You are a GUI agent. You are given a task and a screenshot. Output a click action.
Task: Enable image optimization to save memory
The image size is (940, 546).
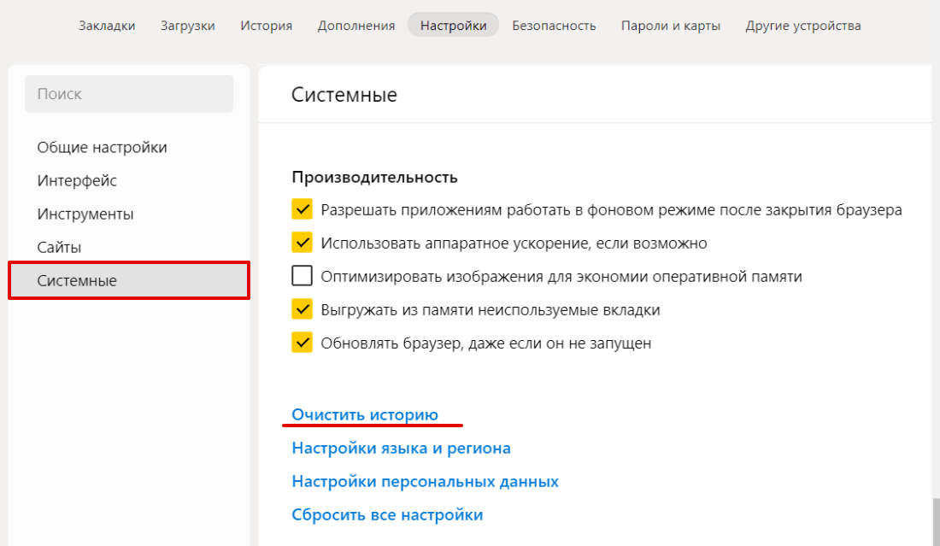[302, 276]
